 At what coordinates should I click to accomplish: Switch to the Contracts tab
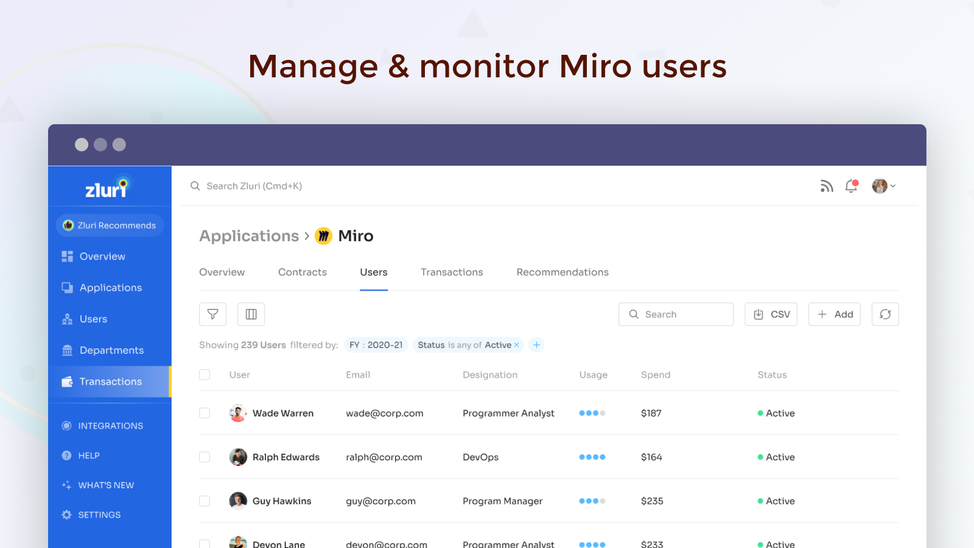tap(303, 272)
